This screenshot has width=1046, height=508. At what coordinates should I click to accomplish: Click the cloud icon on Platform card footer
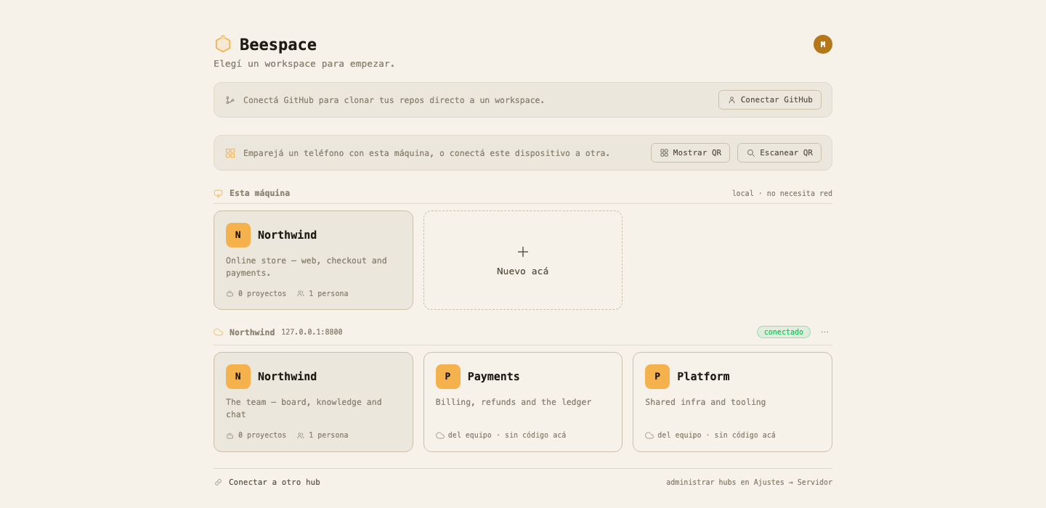click(649, 435)
